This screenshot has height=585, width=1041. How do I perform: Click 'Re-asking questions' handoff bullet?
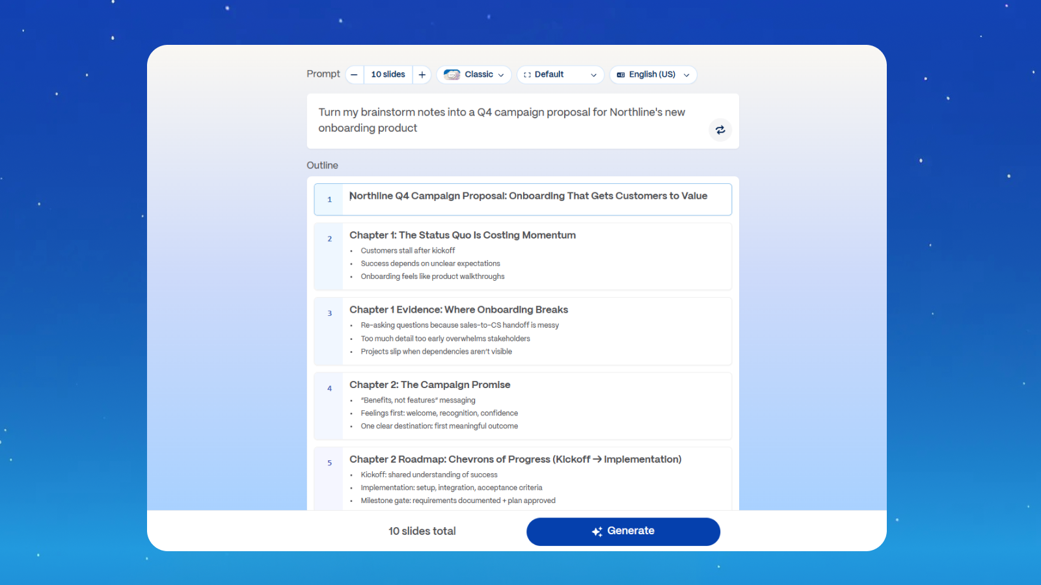point(460,326)
